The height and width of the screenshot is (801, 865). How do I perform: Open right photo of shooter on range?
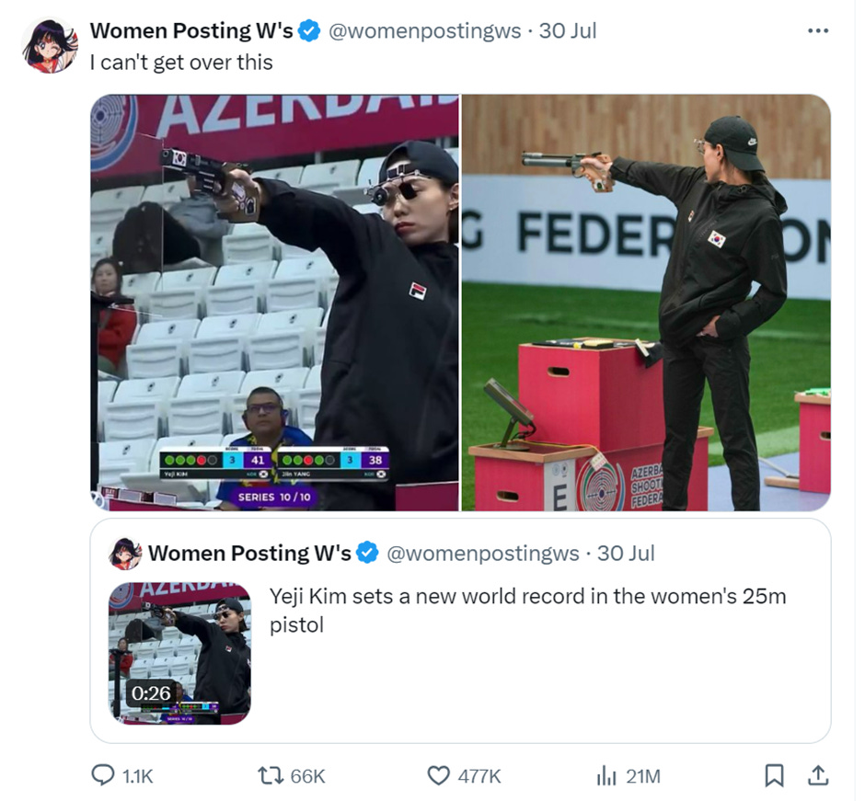point(646,303)
